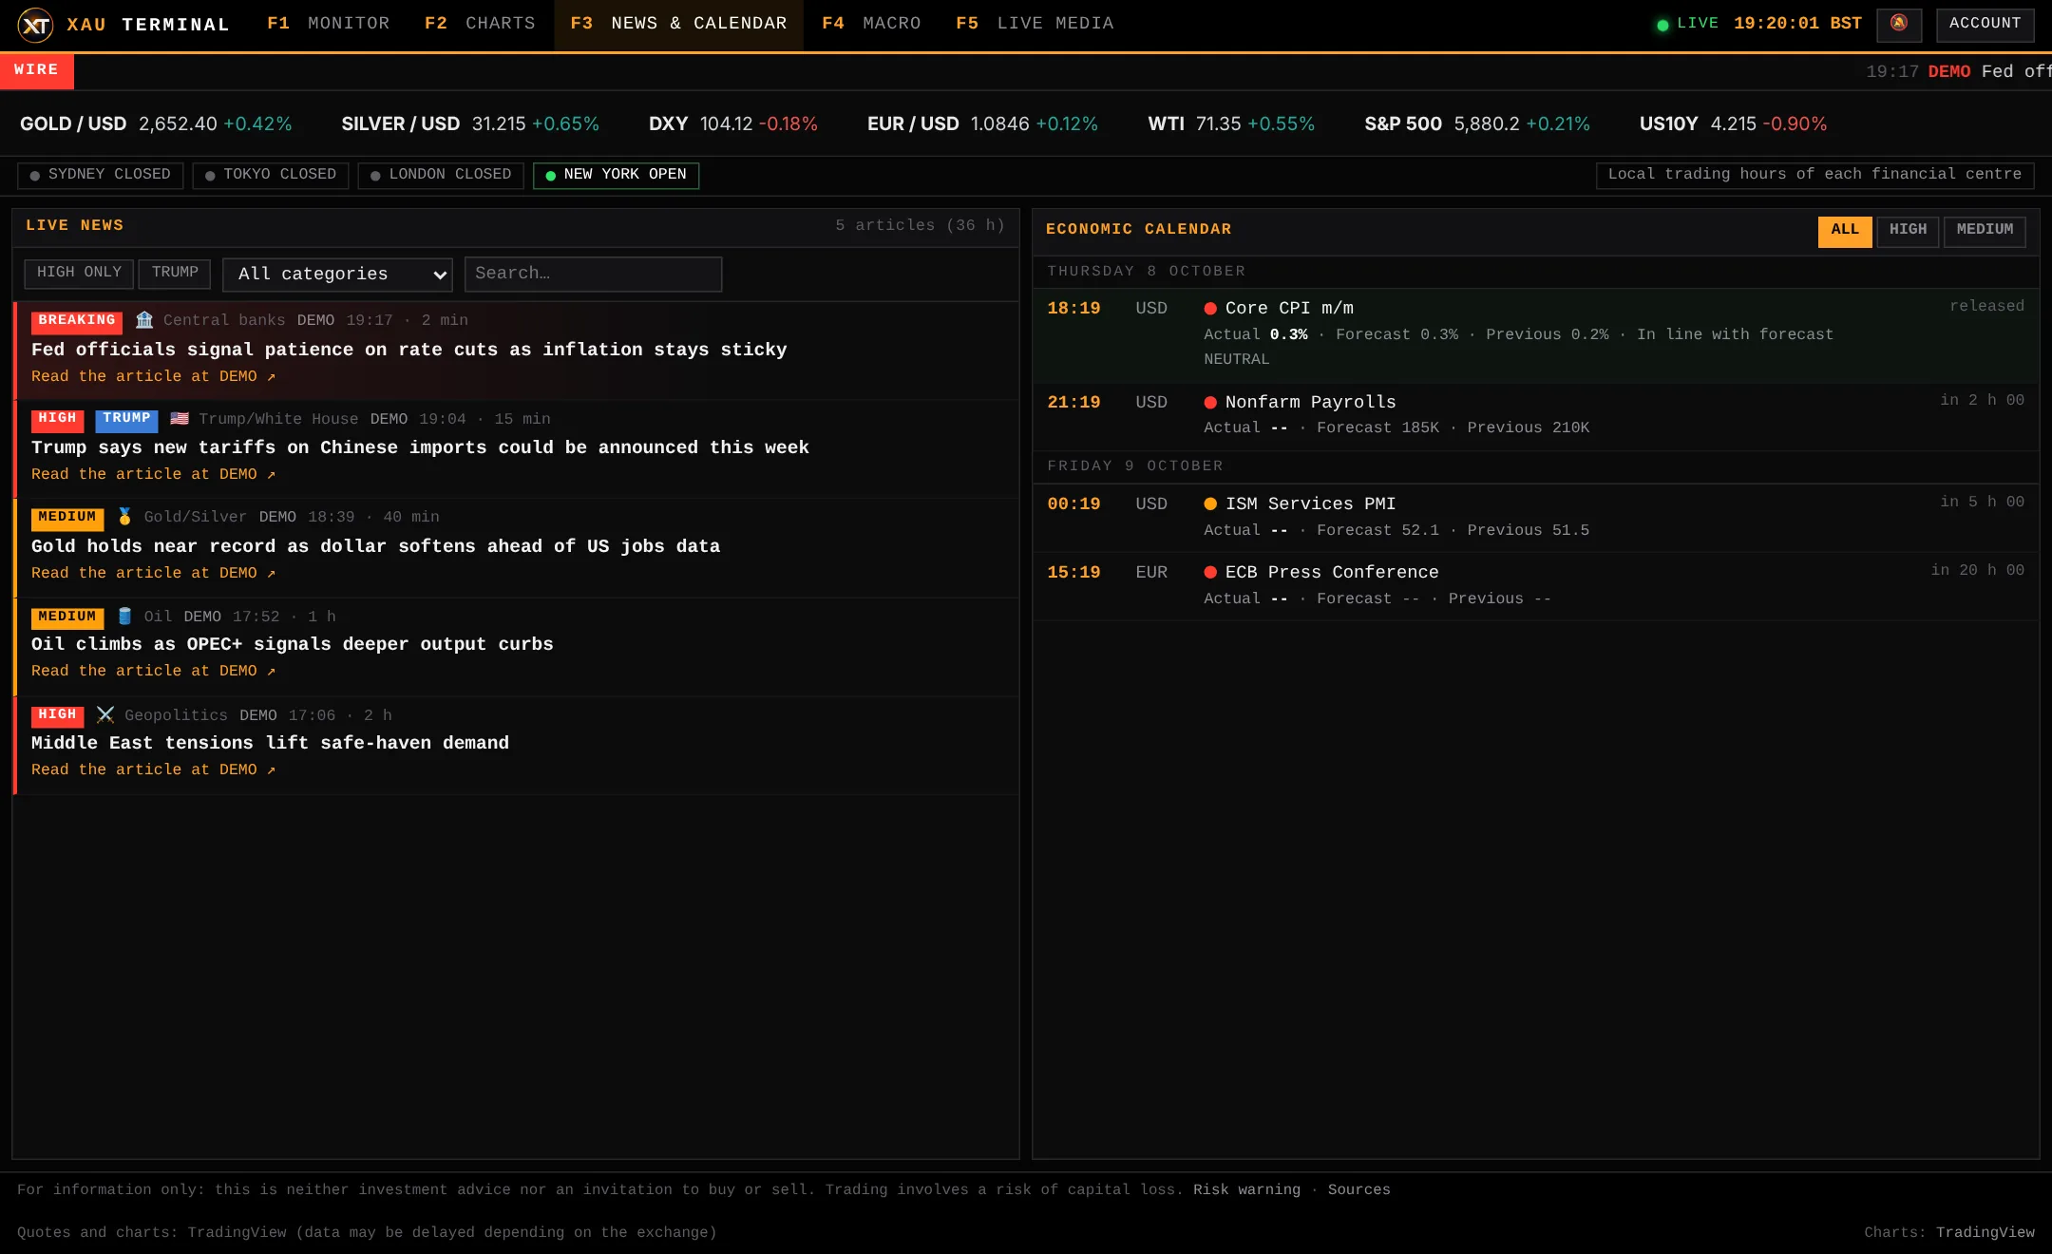Select the HIGH calendar impact filter

[1908, 231]
